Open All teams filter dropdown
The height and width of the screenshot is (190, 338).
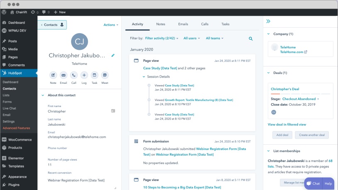[x=215, y=38]
